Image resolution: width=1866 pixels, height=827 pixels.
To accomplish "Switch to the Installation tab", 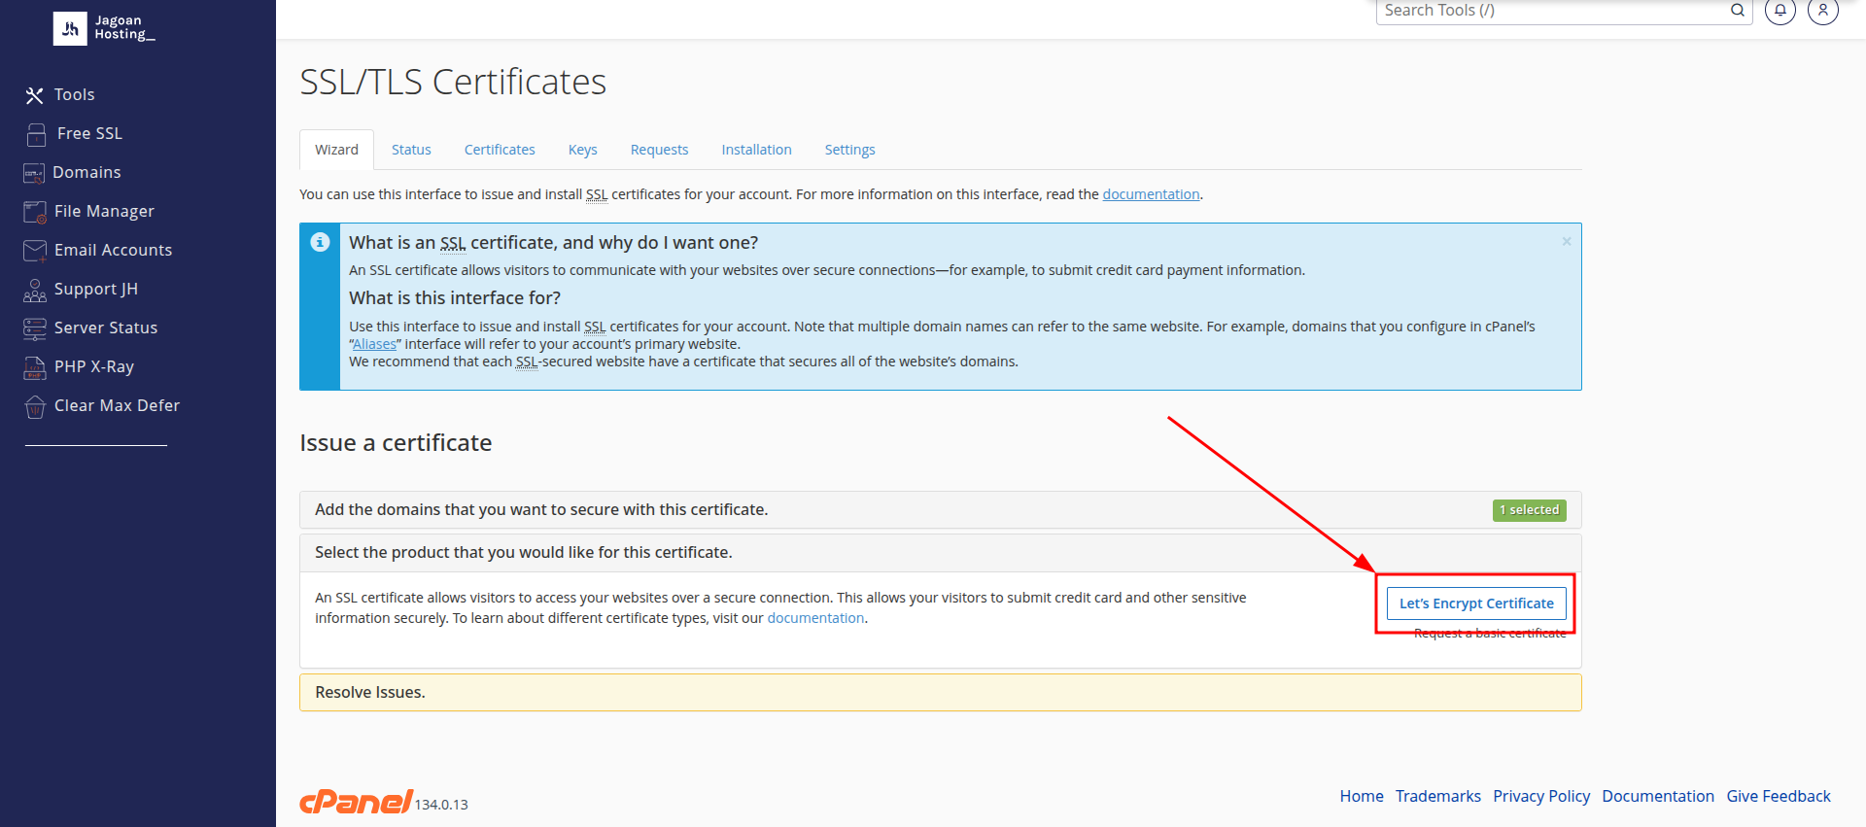I will [x=756, y=150].
